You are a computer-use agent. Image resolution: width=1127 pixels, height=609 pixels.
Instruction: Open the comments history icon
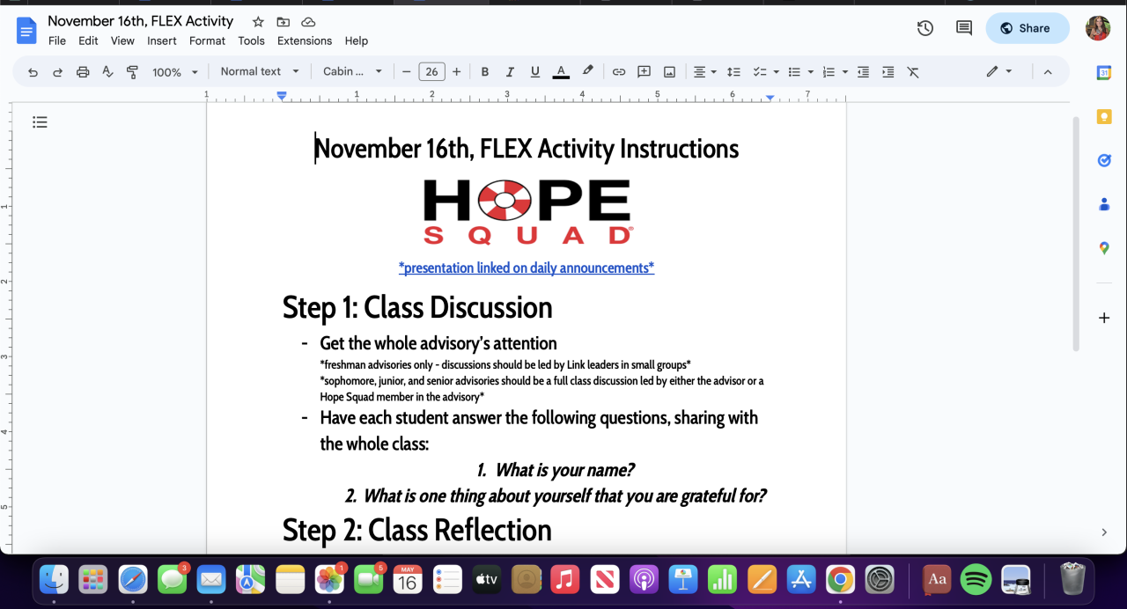[964, 28]
